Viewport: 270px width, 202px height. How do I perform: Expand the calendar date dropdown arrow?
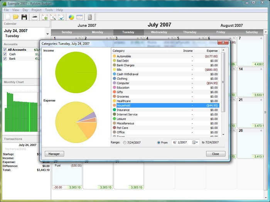point(48,34)
